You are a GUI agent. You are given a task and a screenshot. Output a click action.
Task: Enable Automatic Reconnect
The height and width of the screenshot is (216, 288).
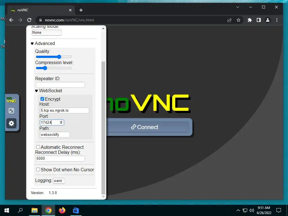[38, 147]
